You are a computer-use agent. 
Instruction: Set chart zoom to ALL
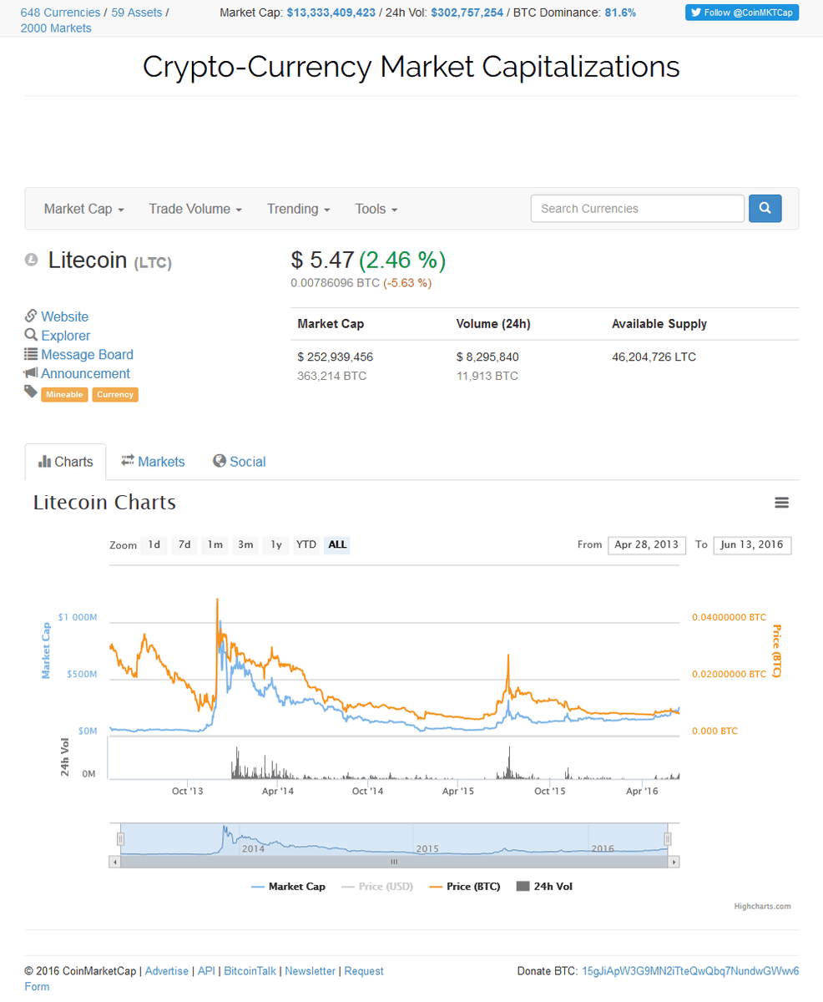337,545
